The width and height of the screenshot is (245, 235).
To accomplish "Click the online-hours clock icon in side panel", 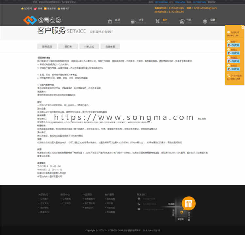I will coord(228,32).
